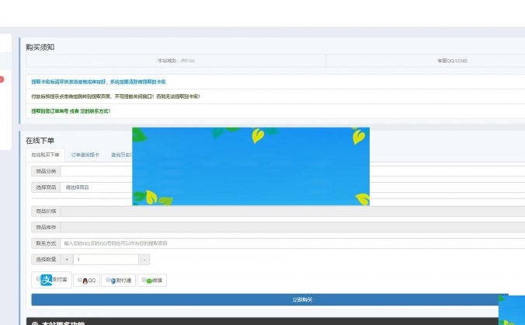525x325 pixels.
Task: Click the icon beside 本站更多功能 heading
Action: pyautogui.click(x=34, y=322)
